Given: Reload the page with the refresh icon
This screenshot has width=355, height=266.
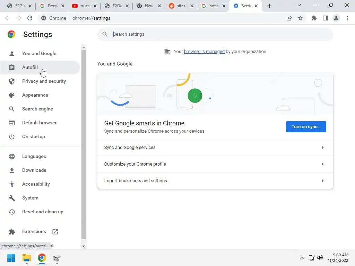Looking at the screenshot, I should tap(30, 18).
